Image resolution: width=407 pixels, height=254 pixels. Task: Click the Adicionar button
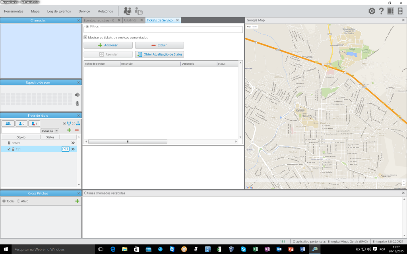click(108, 45)
